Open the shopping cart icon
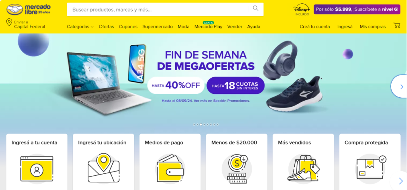Screen dimensions: 407x190 pyautogui.click(x=396, y=25)
